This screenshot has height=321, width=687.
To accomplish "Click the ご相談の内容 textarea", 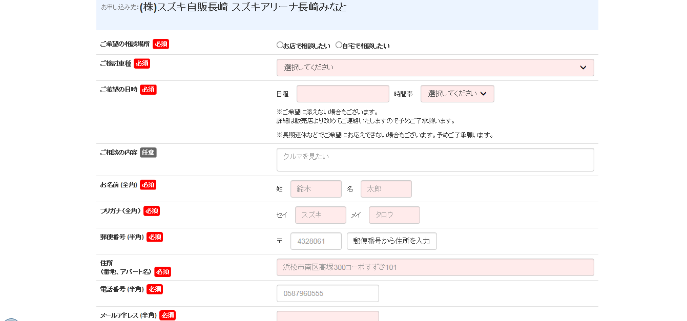I will 435,160.
